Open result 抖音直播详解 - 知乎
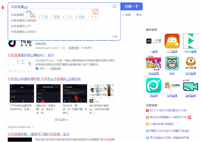Viewport: 201px width, 142px height. point(39,134)
